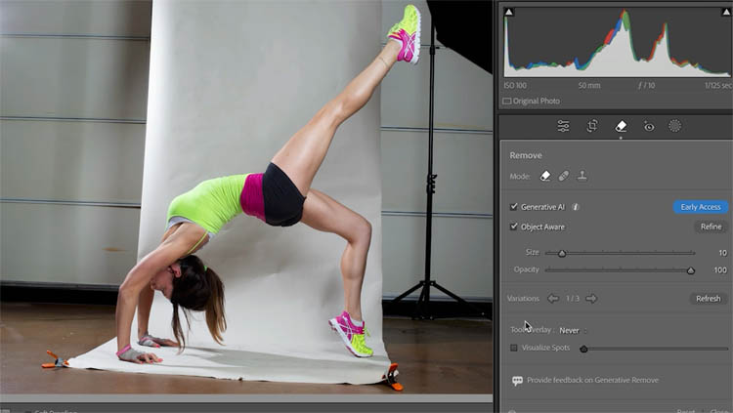Uncheck the Generative AI checkbox
733x413 pixels.
(x=514, y=207)
